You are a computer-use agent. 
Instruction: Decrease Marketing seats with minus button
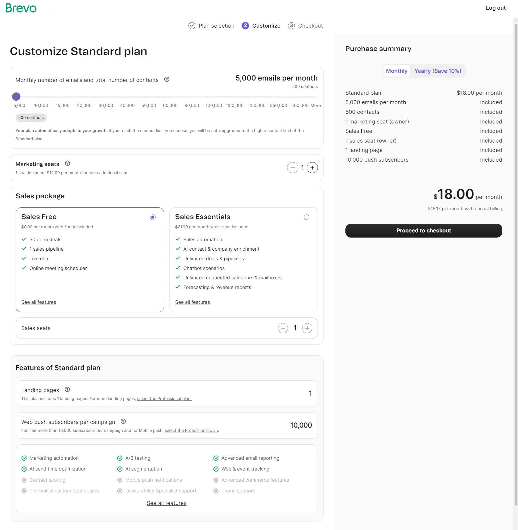(293, 168)
